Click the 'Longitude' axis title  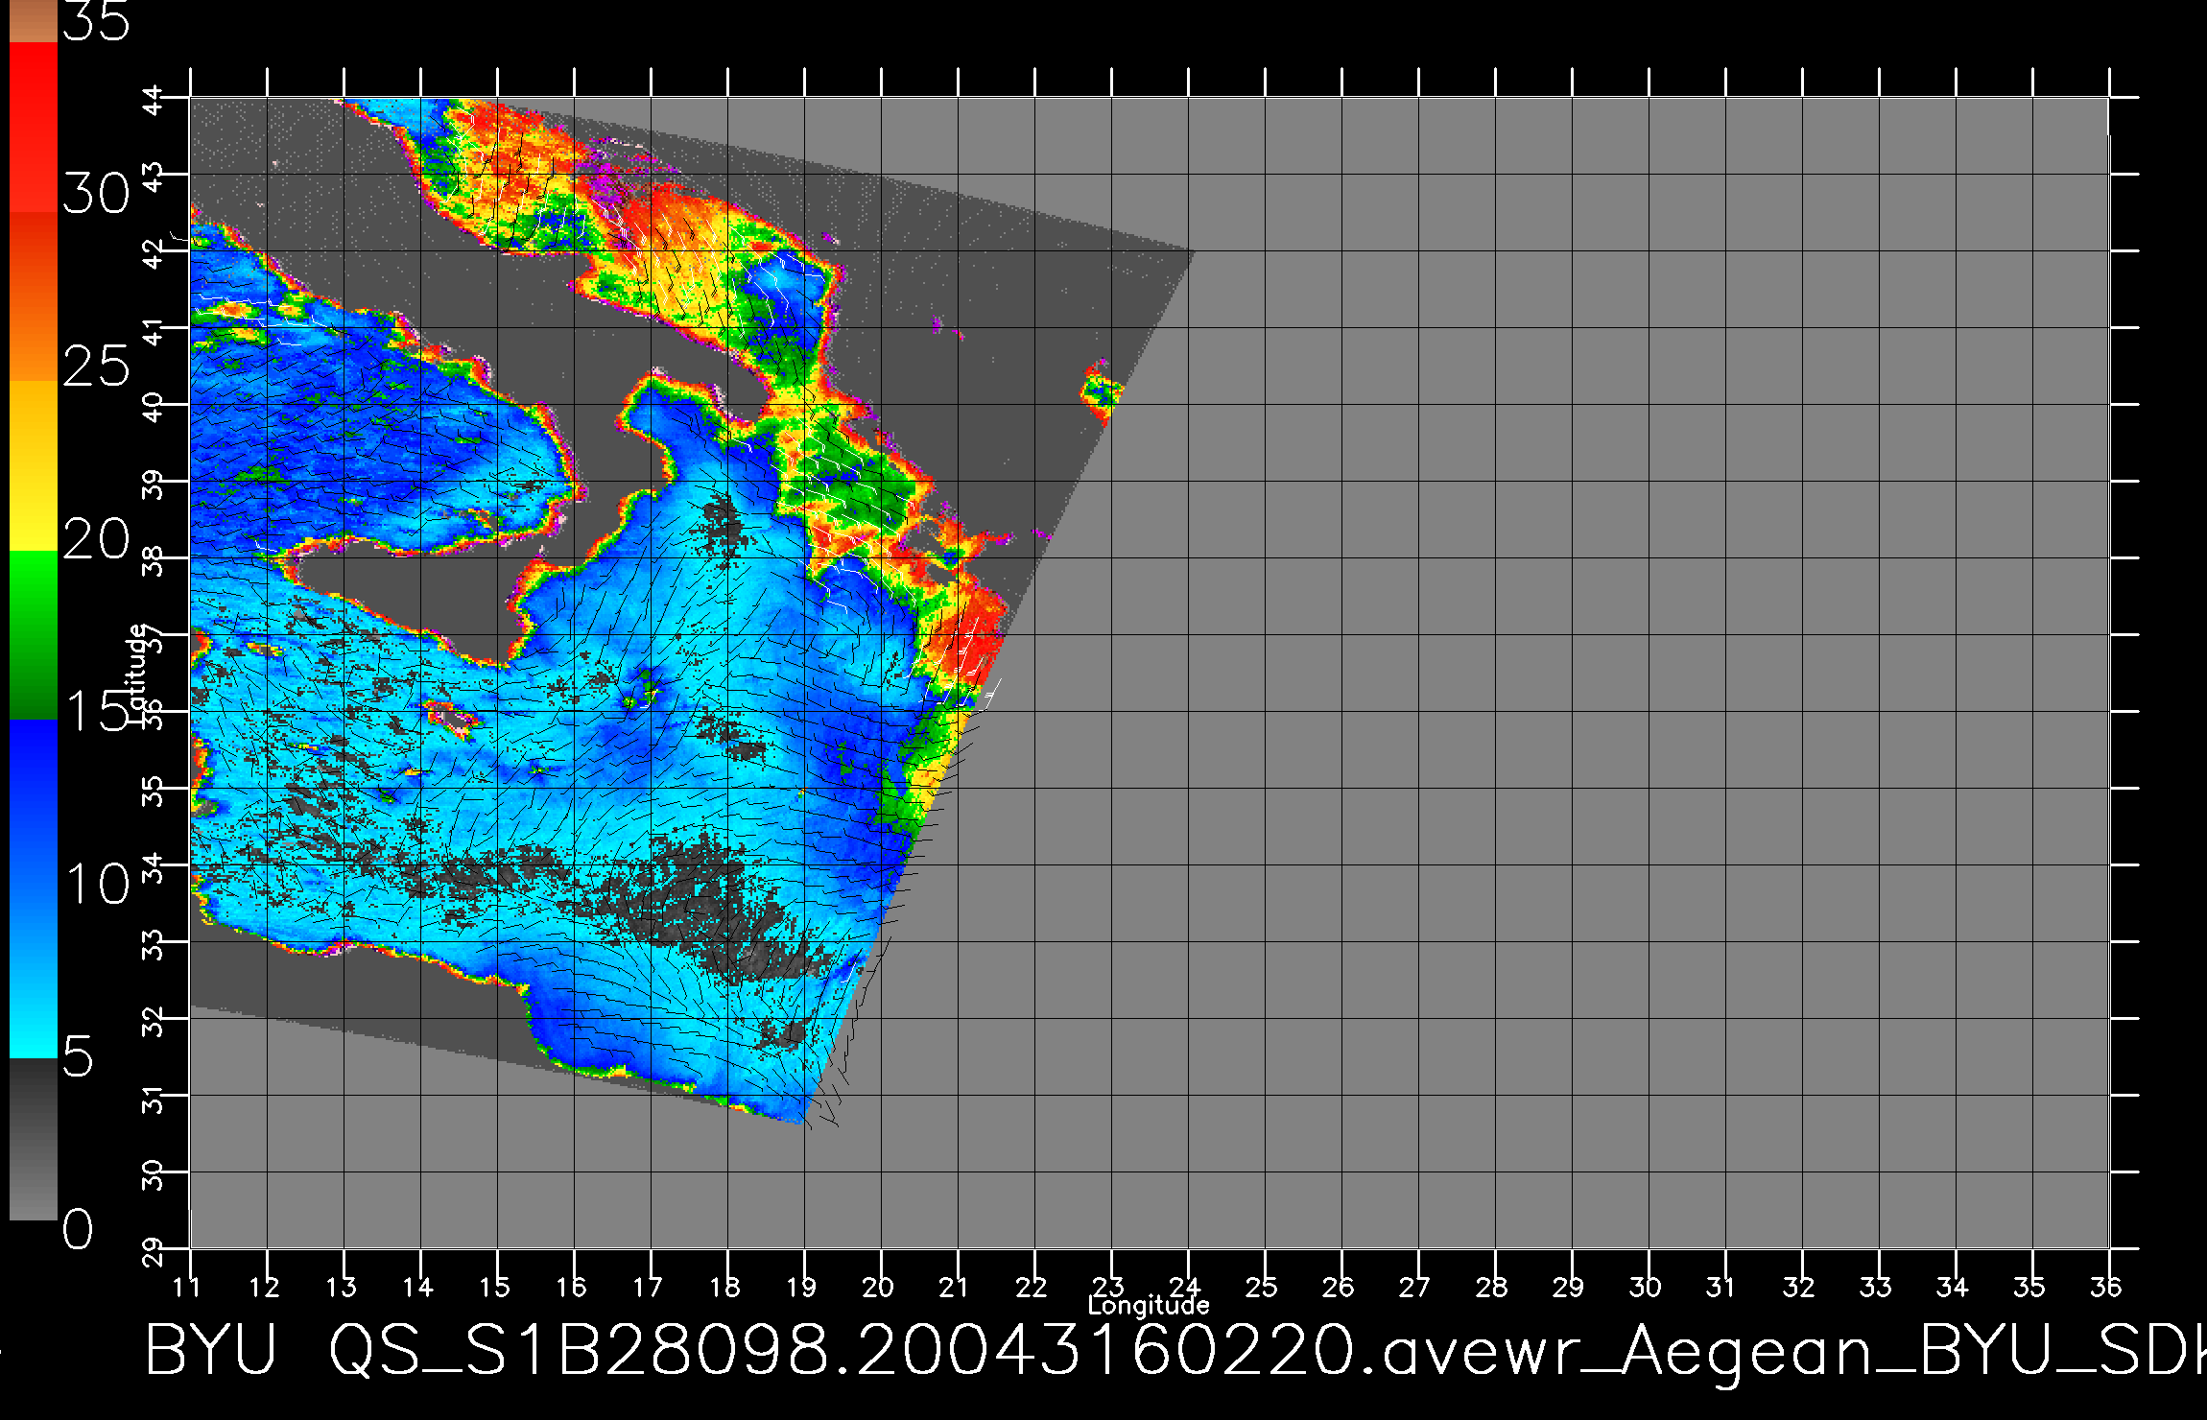1149,1305
